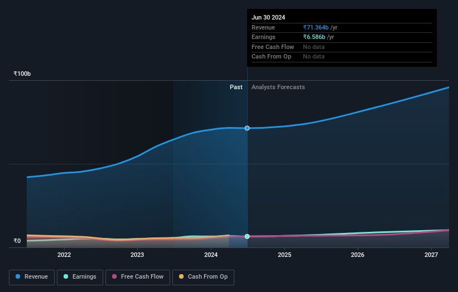Click the blue Revenue legend dot

[x=18, y=276]
